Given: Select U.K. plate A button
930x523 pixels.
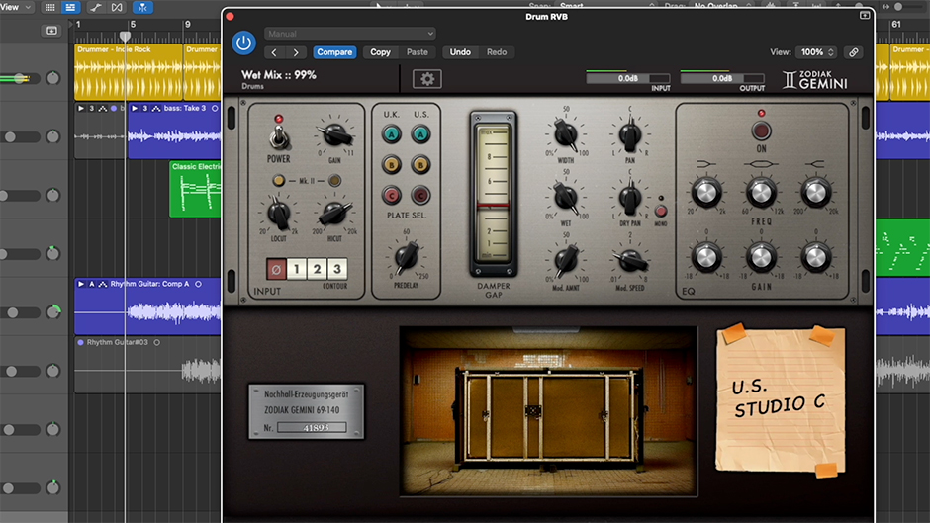Looking at the screenshot, I should pyautogui.click(x=392, y=134).
